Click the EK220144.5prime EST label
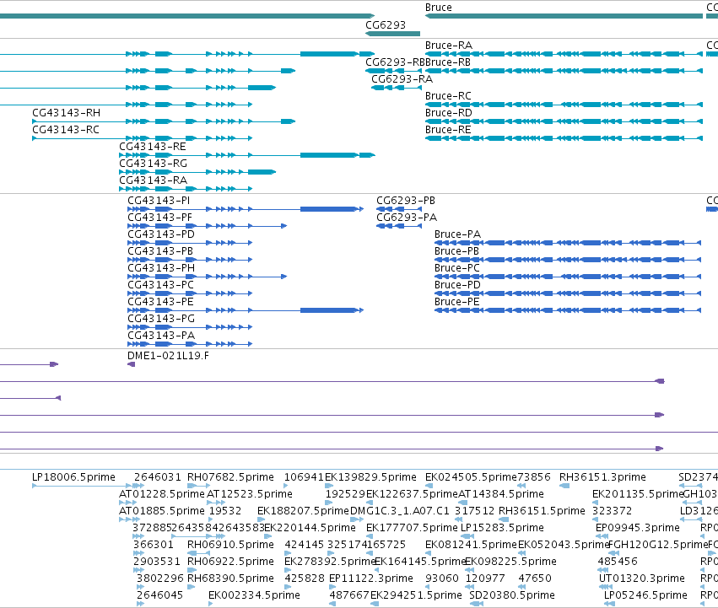 310,527
